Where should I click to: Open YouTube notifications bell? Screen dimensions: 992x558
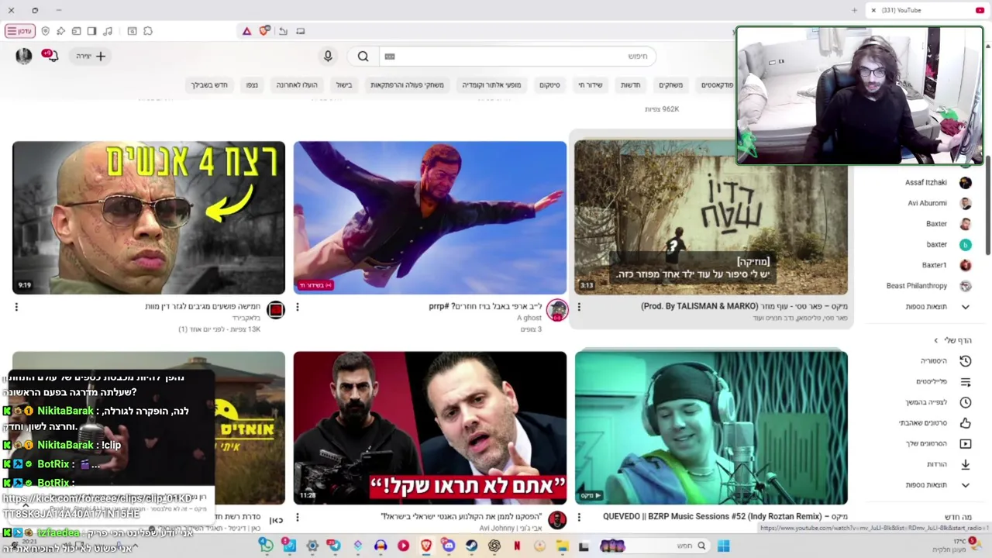[x=52, y=56]
